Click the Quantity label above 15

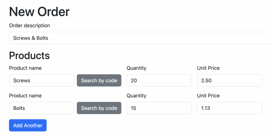[136, 96]
